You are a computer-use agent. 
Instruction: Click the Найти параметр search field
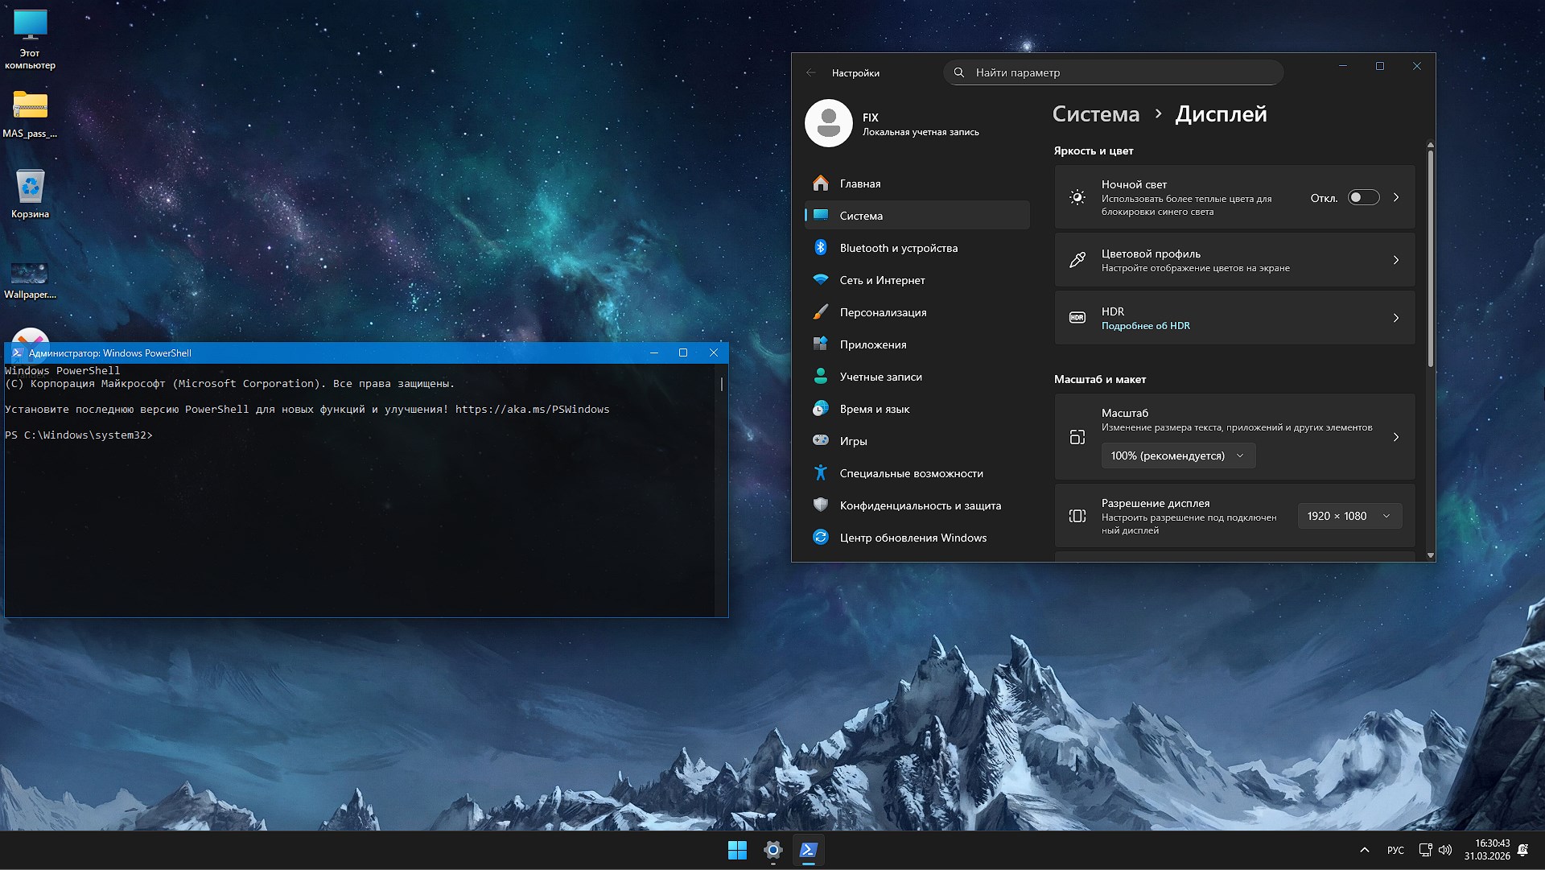coord(1113,72)
